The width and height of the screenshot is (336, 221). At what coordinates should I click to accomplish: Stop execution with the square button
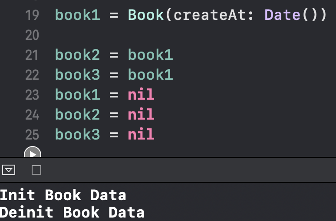tap(36, 170)
